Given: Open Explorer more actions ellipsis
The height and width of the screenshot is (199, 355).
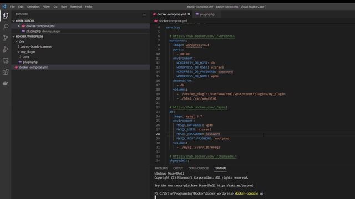Looking at the screenshot, I should tap(144, 14).
